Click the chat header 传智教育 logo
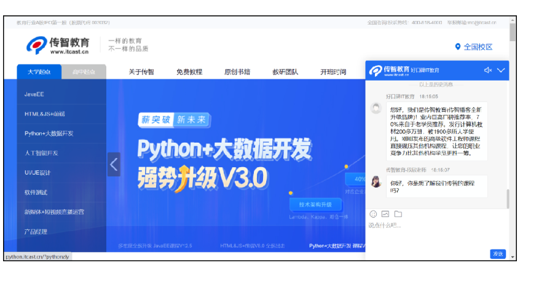547x284 pixels. 389,71
